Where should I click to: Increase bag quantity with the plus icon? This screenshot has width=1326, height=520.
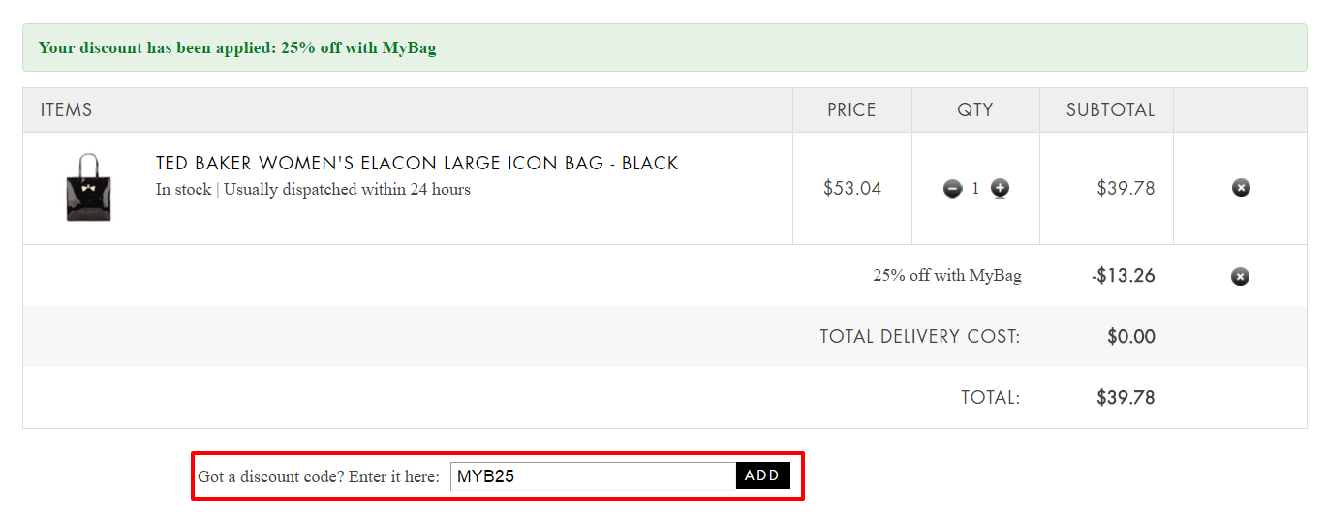(1000, 189)
